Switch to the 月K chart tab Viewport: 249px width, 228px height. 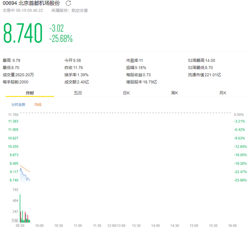[223, 93]
